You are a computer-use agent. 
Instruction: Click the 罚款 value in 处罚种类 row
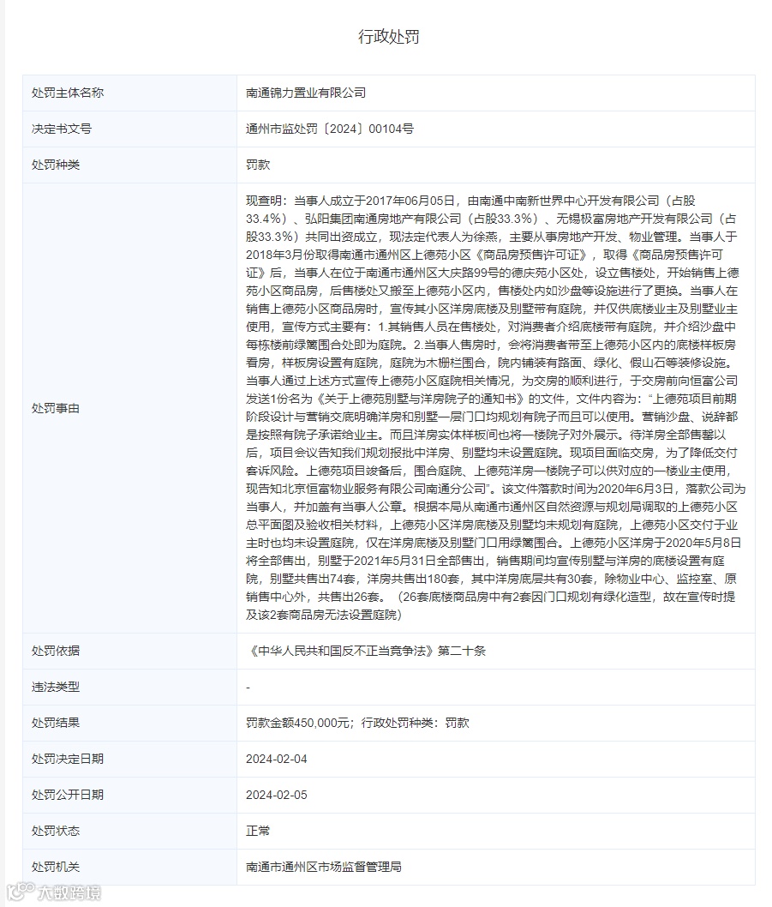pos(258,165)
